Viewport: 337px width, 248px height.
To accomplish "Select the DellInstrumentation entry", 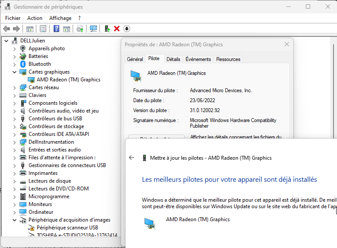I will pos(51,142).
